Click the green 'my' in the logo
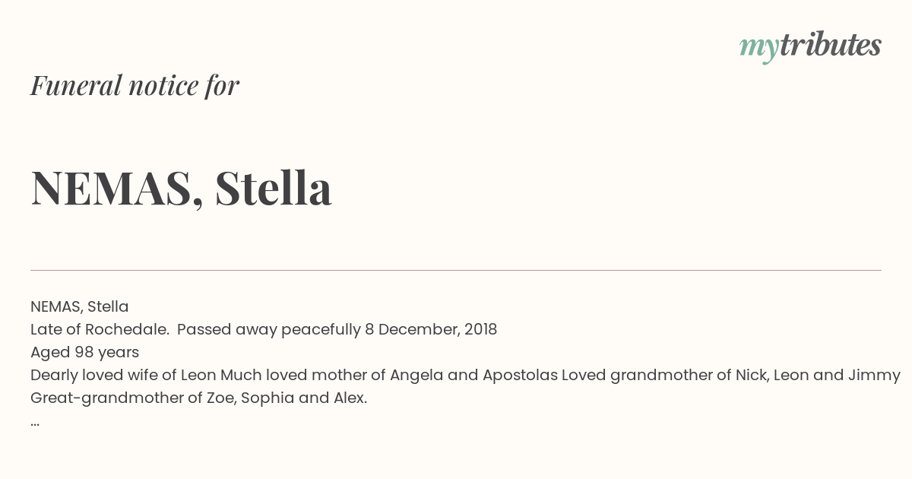The image size is (912, 479). 758,49
